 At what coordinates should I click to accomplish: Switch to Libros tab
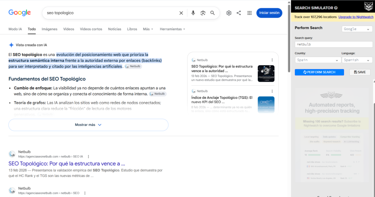pos(132,29)
